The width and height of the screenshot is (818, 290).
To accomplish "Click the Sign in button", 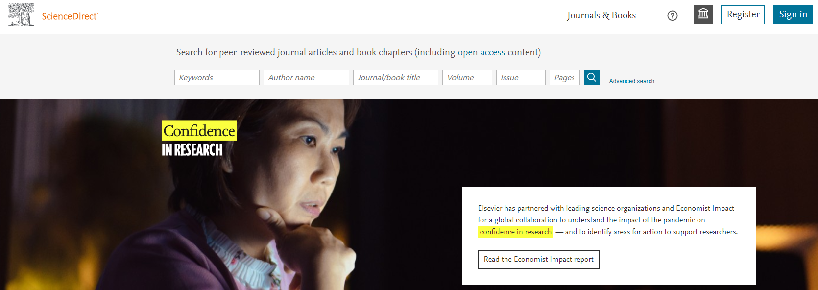I will tap(793, 15).
